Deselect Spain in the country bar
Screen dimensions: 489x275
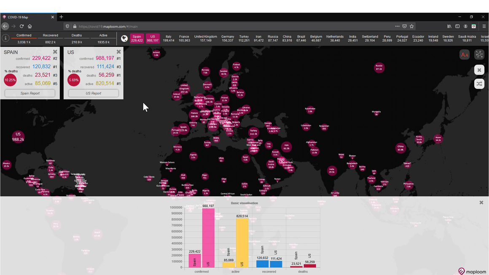137,38
